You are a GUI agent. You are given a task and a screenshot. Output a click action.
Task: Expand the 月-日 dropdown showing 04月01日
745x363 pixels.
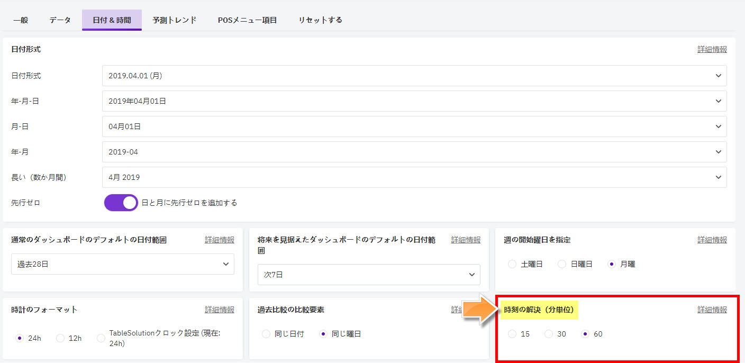(x=414, y=126)
